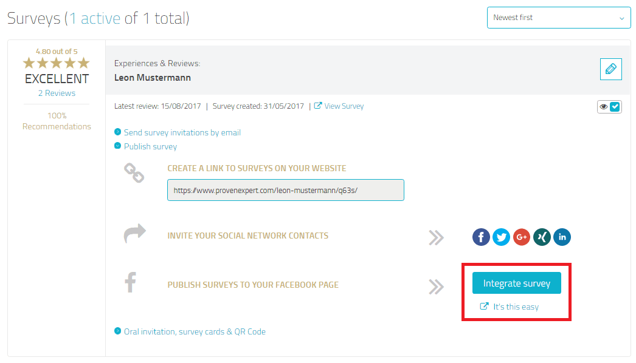Image resolution: width=636 pixels, height=363 pixels.
Task: Click the LinkedIn share icon
Action: [562, 237]
